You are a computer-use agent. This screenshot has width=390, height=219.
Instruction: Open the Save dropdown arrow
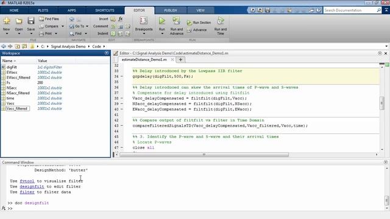(x=31, y=34)
